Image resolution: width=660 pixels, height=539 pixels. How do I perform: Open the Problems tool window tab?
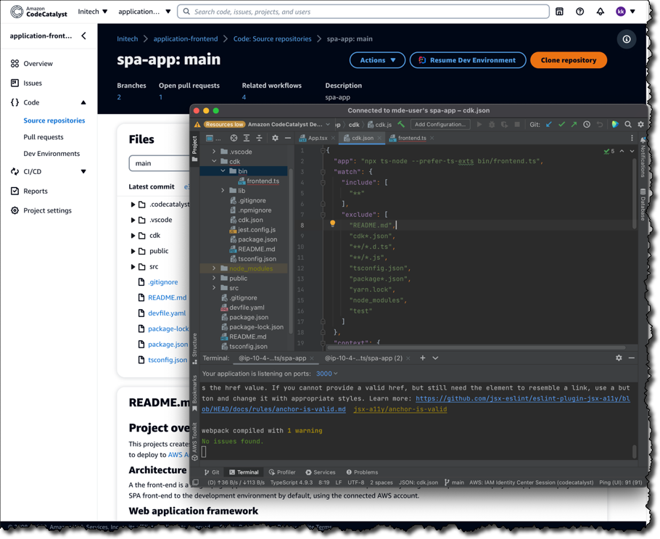click(x=362, y=472)
